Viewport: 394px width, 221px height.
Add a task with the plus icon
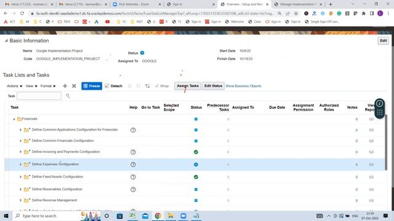click(65, 86)
